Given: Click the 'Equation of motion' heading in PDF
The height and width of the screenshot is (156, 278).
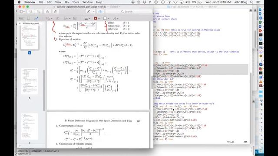Looking at the screenshot, I should (x=69, y=39).
